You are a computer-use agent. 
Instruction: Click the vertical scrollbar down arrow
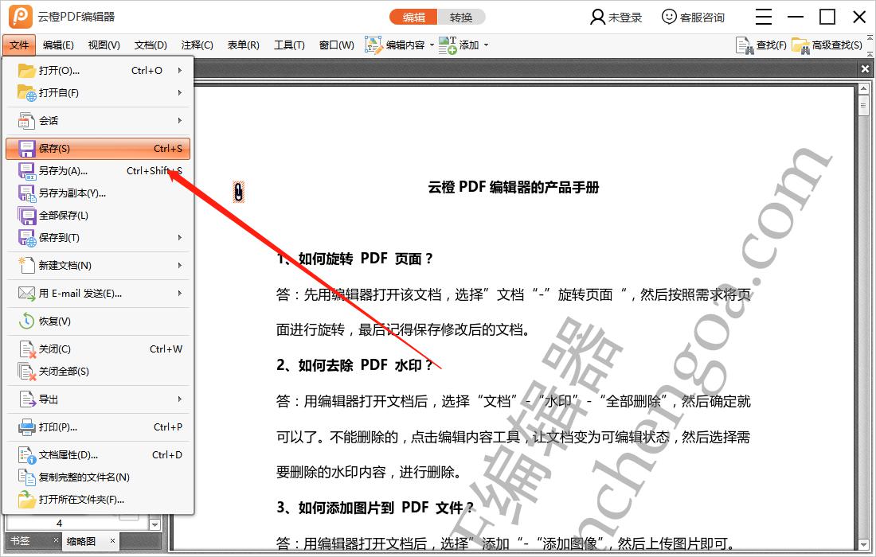863,545
